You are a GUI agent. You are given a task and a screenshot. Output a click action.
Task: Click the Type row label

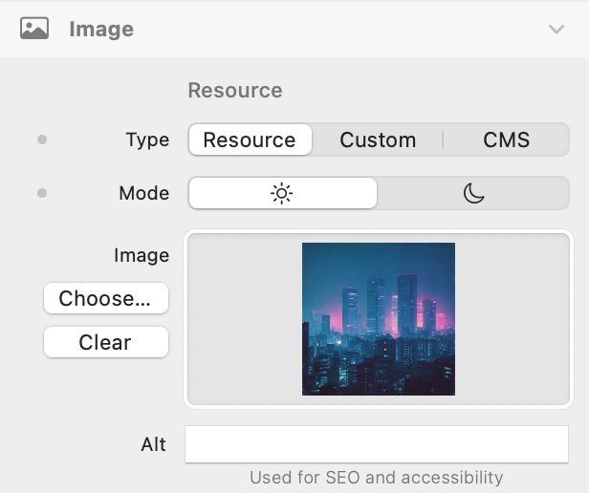click(x=147, y=139)
